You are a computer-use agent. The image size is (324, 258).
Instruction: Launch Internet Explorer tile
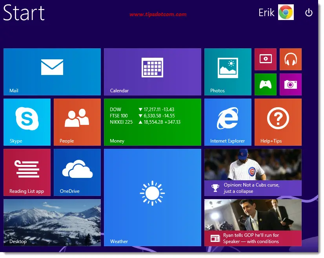(228, 122)
